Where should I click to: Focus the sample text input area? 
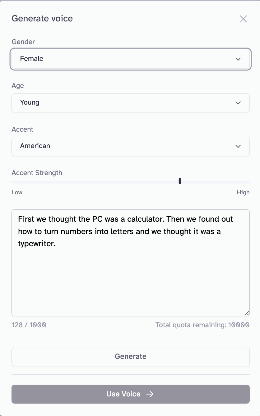(x=130, y=273)
